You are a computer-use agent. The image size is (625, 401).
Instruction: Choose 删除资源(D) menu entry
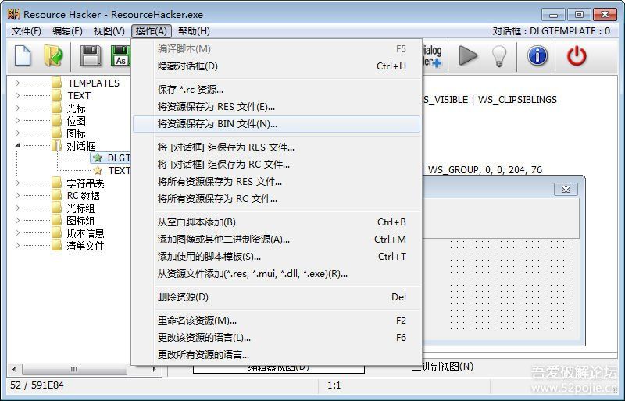tap(277, 297)
